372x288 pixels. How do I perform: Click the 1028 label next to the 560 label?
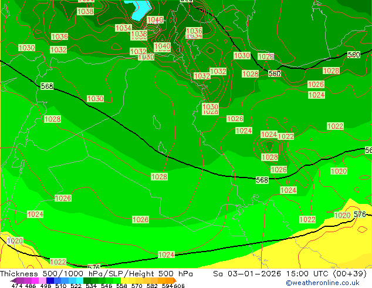[x=251, y=73]
